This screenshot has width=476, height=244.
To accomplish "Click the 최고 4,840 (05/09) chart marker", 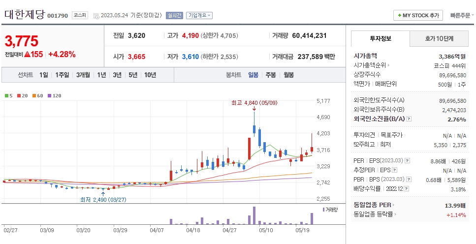I will point(254,103).
